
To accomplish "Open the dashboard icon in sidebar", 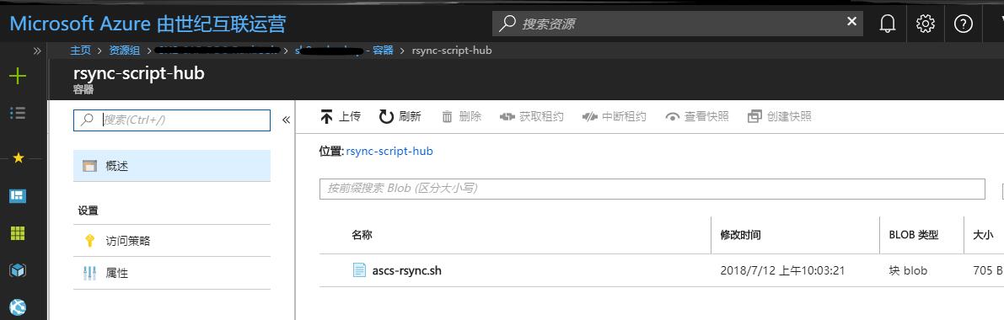I will point(18,196).
